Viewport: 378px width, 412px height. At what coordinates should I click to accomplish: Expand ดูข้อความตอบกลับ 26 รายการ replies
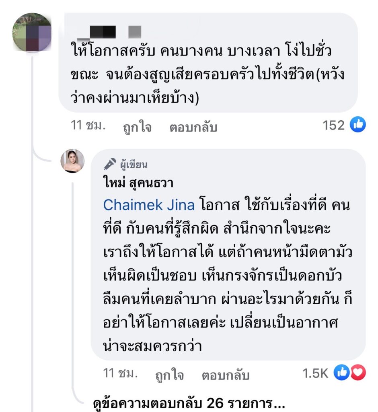189,403
